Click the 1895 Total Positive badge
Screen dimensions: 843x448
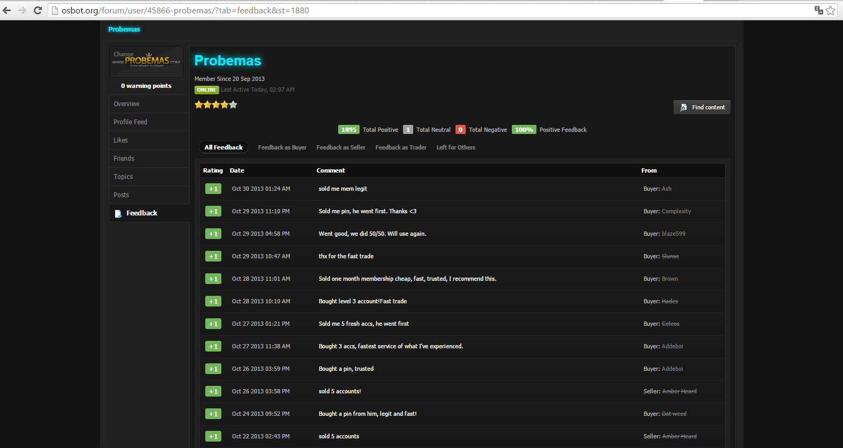(x=349, y=130)
